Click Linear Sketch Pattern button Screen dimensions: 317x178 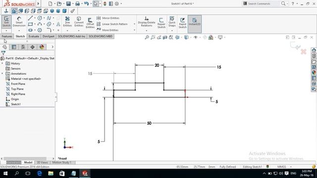[112, 24]
